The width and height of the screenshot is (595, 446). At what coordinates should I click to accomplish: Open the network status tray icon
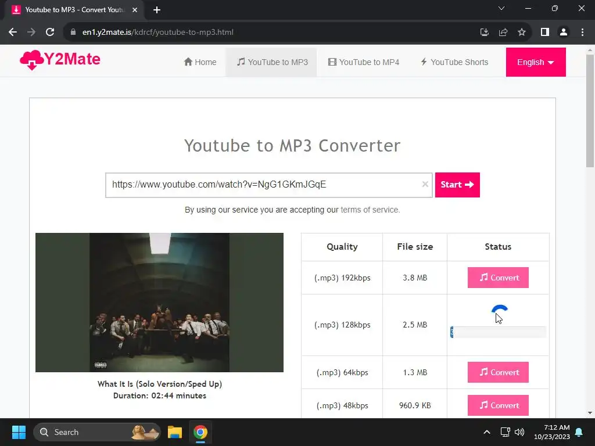tap(505, 432)
